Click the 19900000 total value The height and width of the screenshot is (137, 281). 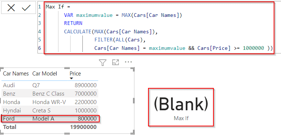[83, 127]
